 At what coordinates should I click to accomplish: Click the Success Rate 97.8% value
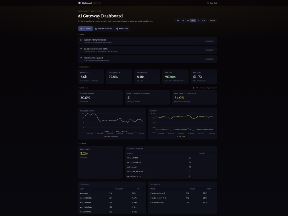(113, 77)
